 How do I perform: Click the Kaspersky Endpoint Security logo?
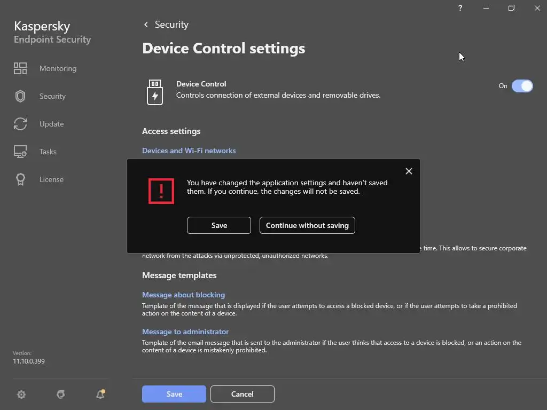pyautogui.click(x=52, y=32)
